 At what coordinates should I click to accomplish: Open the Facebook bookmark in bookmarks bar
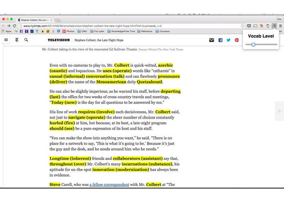[21, 31]
